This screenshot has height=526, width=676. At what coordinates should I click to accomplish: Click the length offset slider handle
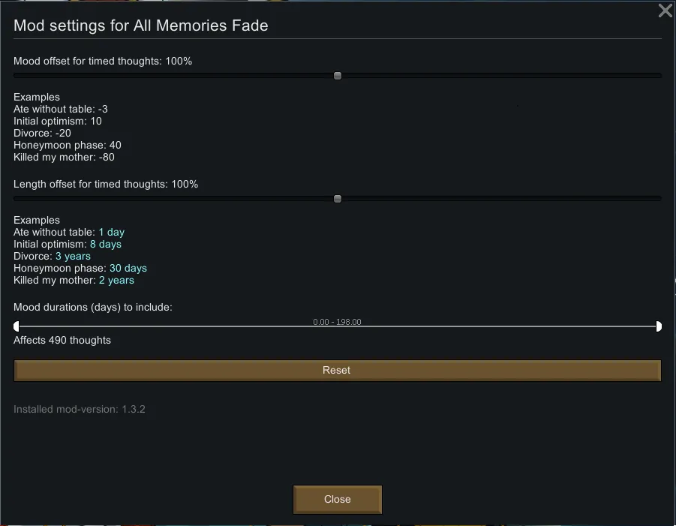pyautogui.click(x=338, y=199)
